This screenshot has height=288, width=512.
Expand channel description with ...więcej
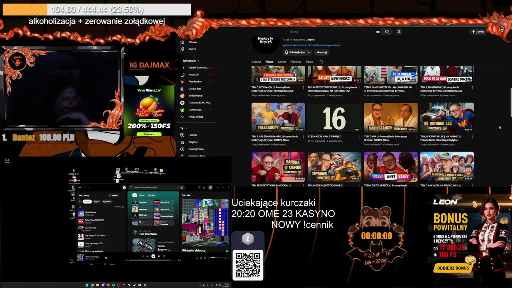tap(310, 40)
